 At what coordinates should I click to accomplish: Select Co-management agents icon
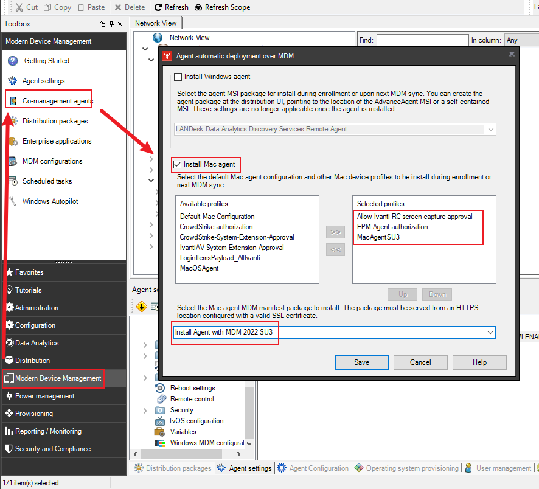(13, 101)
